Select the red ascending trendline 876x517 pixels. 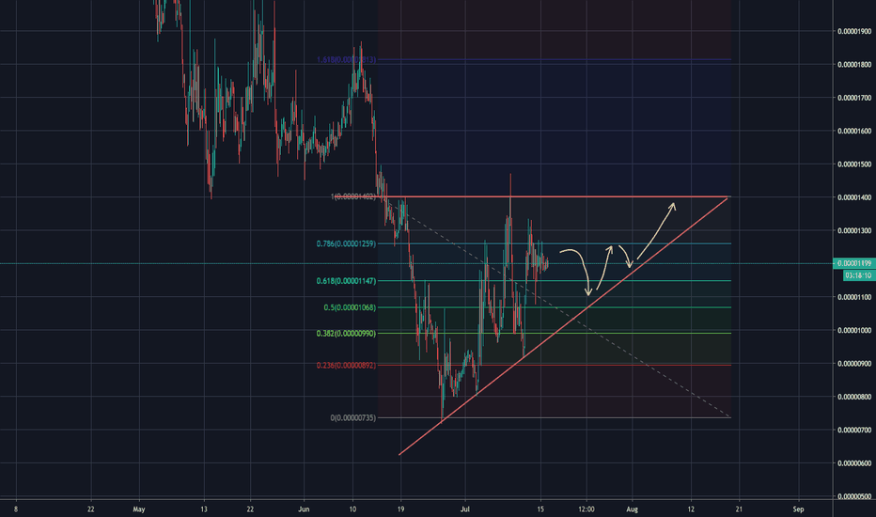(x=563, y=326)
